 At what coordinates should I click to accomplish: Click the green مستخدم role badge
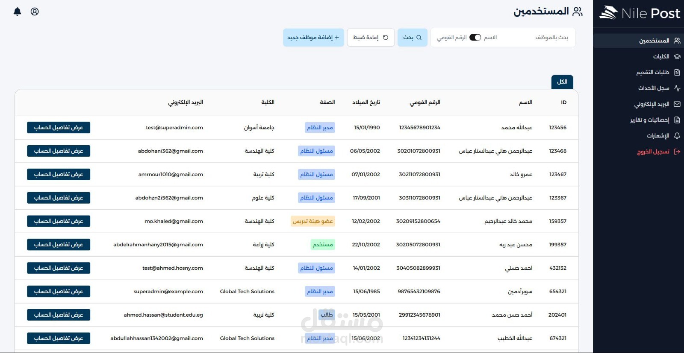coord(323,245)
